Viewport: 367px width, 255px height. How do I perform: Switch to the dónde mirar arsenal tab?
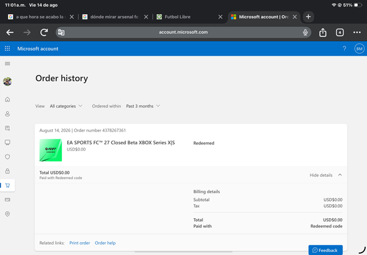(x=116, y=17)
